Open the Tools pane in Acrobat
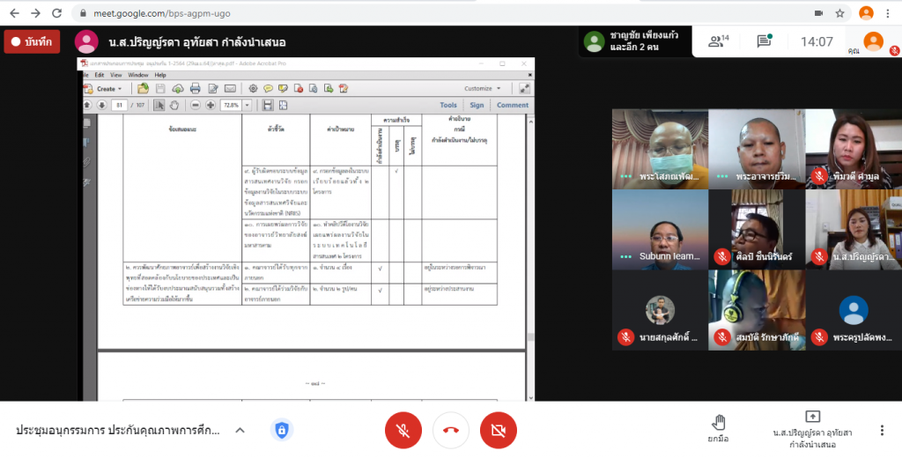 pos(447,105)
